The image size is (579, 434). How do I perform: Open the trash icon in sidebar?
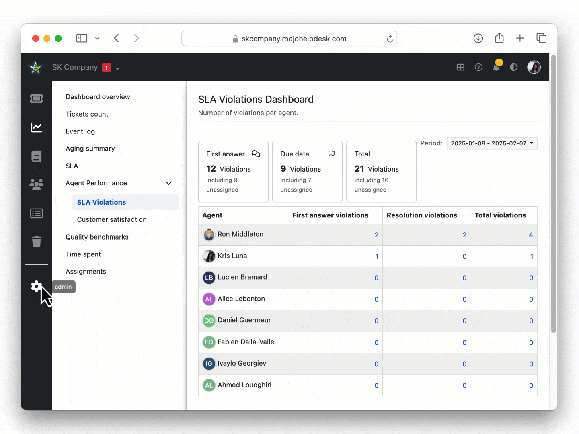37,242
